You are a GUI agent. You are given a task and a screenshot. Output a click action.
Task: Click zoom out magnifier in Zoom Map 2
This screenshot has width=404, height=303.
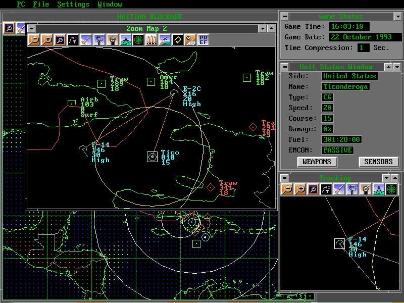tap(34, 40)
